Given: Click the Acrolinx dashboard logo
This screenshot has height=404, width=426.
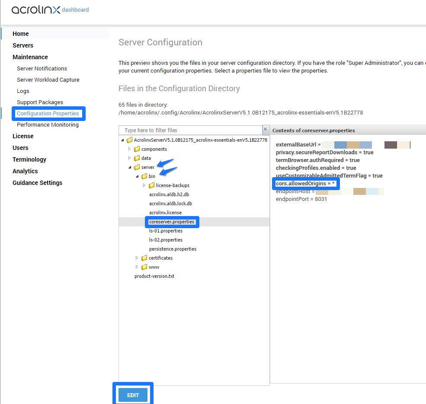Looking at the screenshot, I should pyautogui.click(x=50, y=10).
